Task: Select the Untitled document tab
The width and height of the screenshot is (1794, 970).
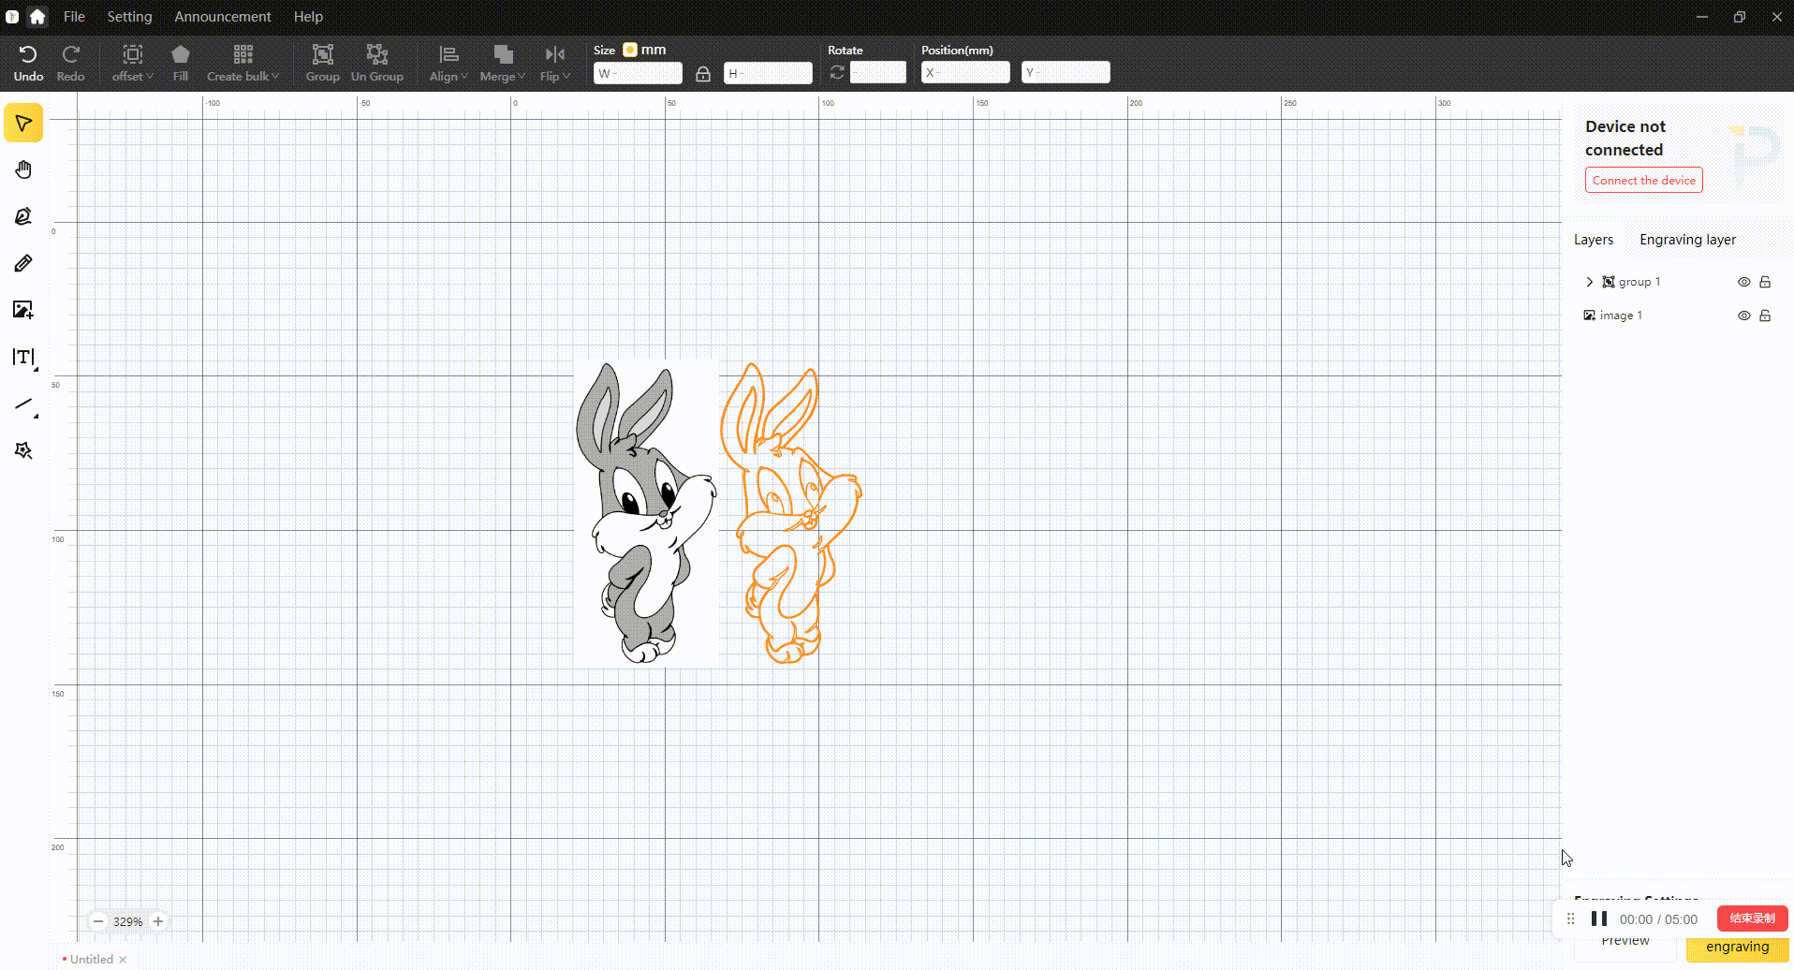Action: click(x=91, y=959)
